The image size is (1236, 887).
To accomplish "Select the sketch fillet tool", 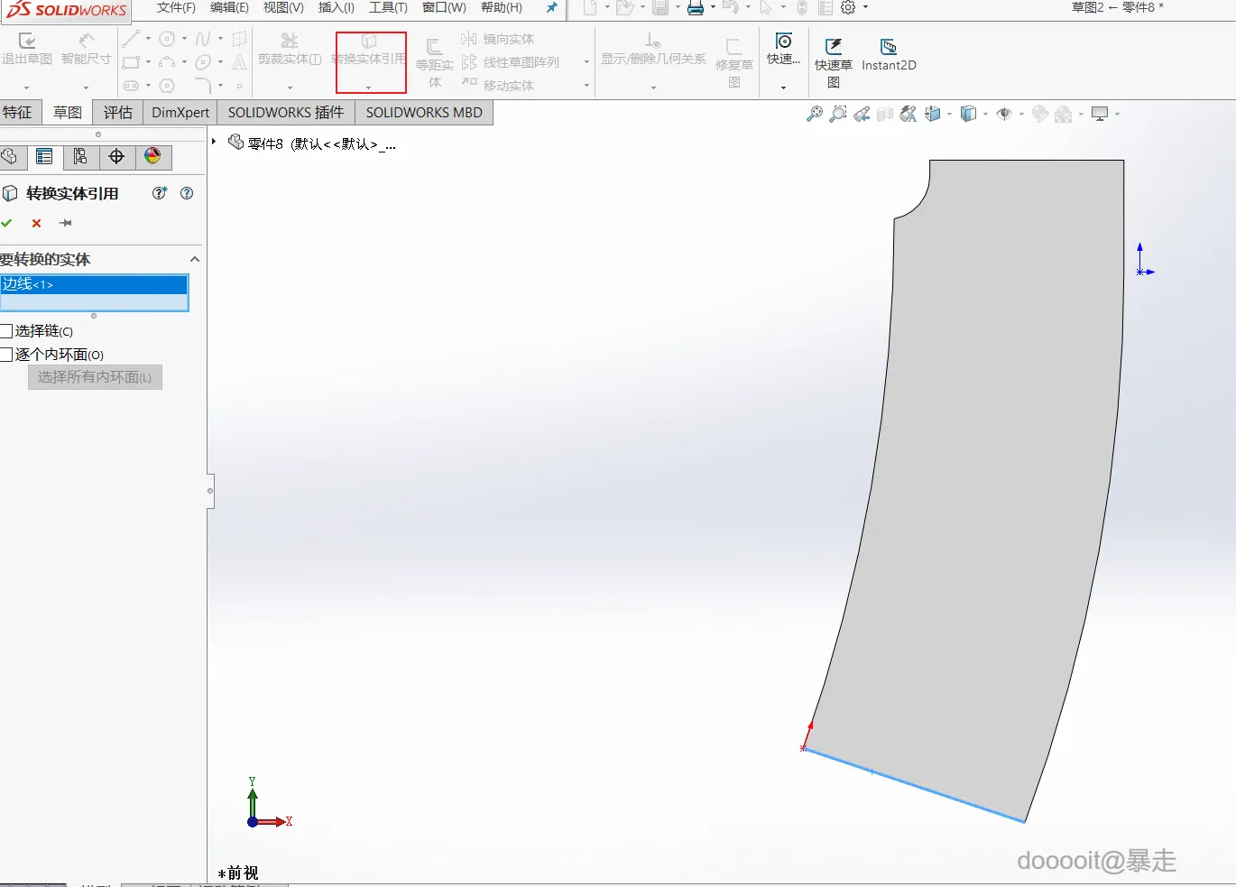I will point(203,86).
